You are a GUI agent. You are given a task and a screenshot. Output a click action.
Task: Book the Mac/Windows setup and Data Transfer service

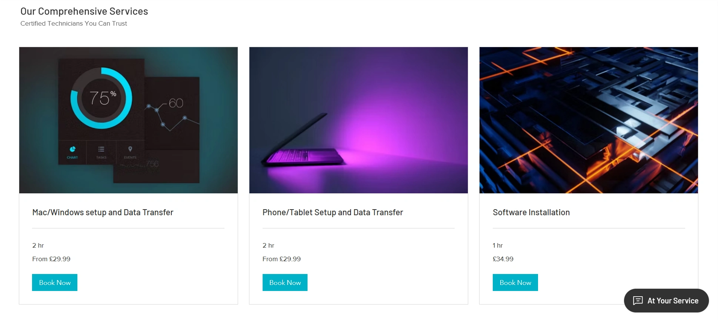point(55,282)
